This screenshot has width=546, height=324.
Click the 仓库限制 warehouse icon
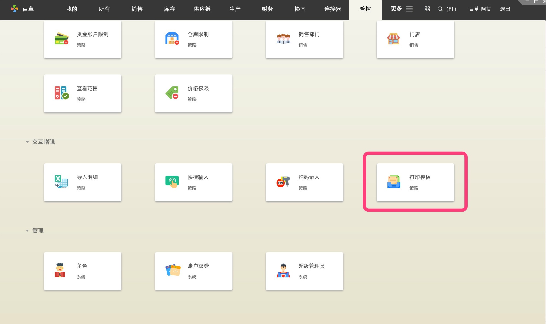coord(172,38)
